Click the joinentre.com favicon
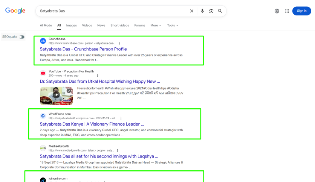This screenshot has width=315, height=182. (x=43, y=180)
